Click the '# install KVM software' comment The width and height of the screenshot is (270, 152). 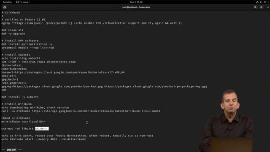(x=20, y=41)
